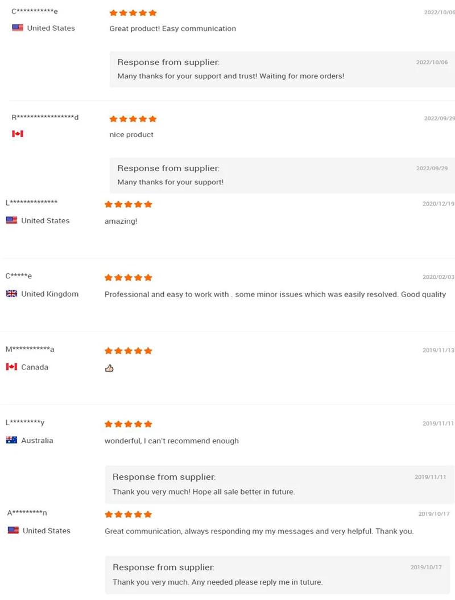Click the Australia flag icon

(x=11, y=440)
